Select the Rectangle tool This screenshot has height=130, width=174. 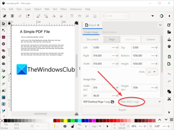click(3, 37)
